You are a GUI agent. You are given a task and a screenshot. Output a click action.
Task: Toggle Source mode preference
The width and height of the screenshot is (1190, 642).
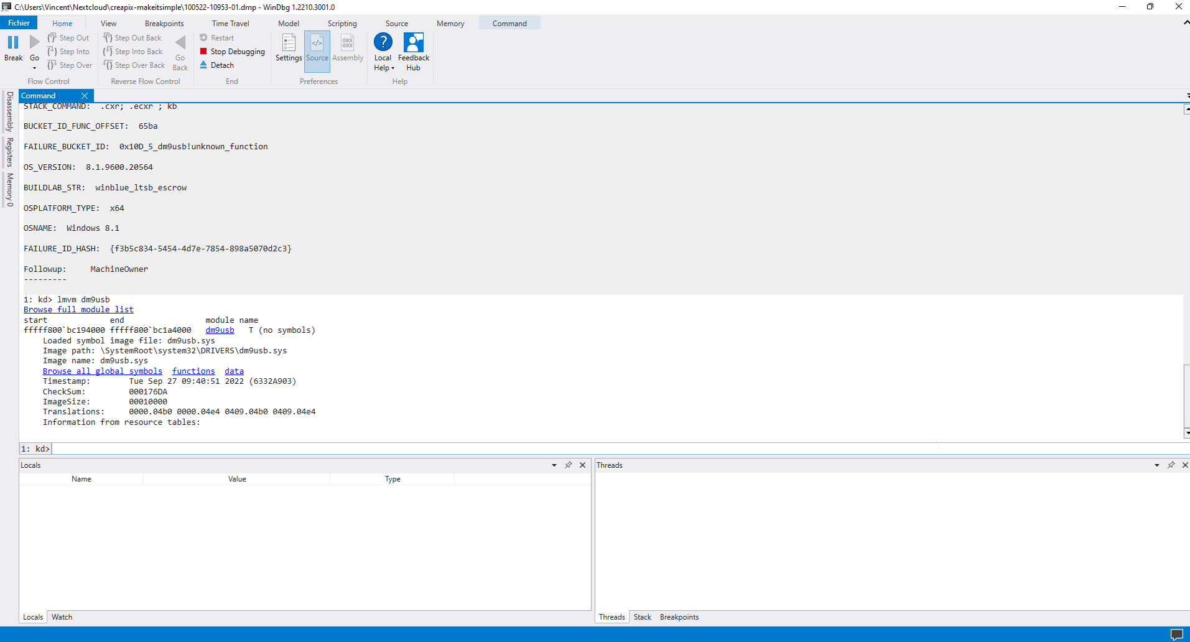point(317,44)
